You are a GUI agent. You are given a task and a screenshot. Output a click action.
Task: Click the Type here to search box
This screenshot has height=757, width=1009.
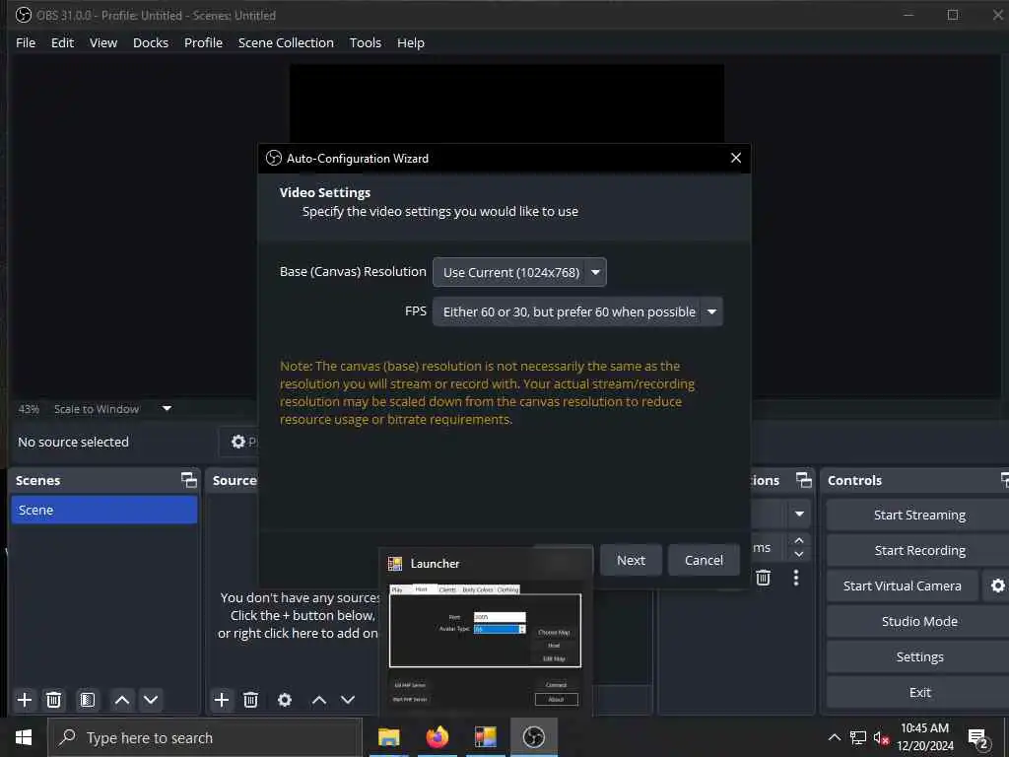[205, 737]
